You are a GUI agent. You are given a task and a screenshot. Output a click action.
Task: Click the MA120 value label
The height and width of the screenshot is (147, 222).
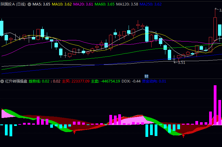click(x=127, y=4)
